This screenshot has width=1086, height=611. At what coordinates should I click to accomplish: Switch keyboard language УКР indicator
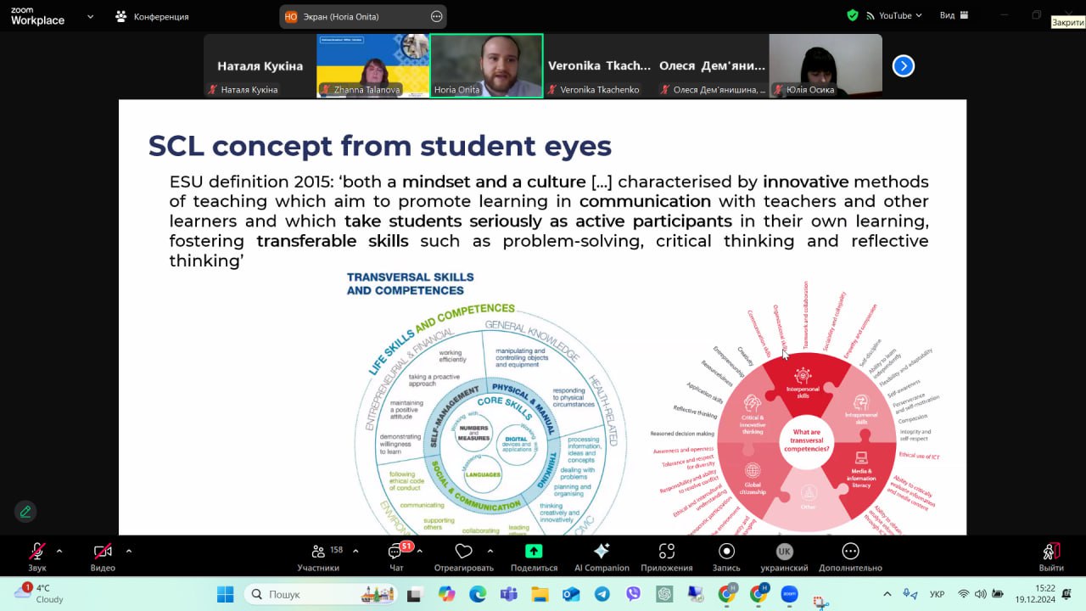938,594
